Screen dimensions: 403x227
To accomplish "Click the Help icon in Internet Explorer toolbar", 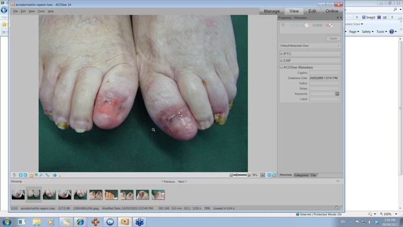I will pyautogui.click(x=392, y=32).
